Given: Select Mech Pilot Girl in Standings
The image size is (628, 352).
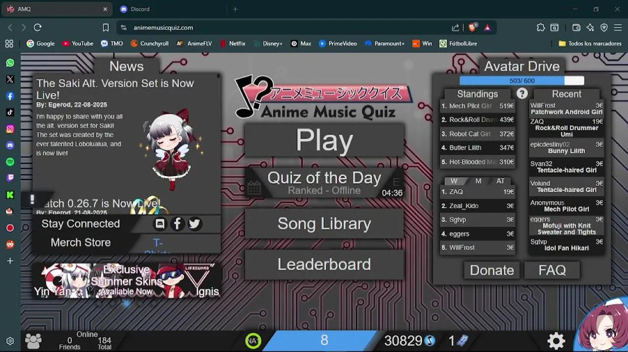Looking at the screenshot, I should coord(478,106).
